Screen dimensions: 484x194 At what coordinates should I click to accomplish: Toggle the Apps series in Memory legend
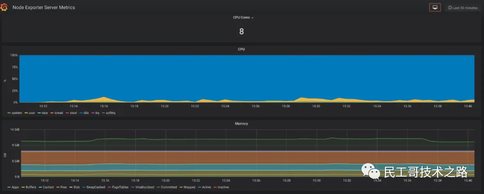click(x=13, y=187)
